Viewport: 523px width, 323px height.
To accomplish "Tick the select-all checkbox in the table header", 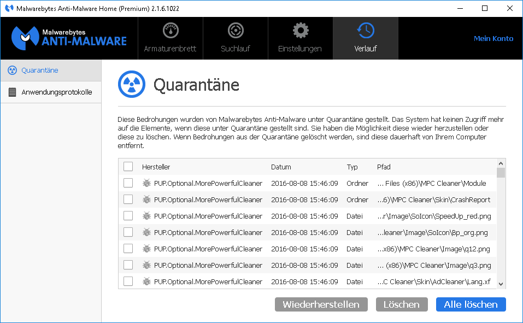I will [128, 167].
